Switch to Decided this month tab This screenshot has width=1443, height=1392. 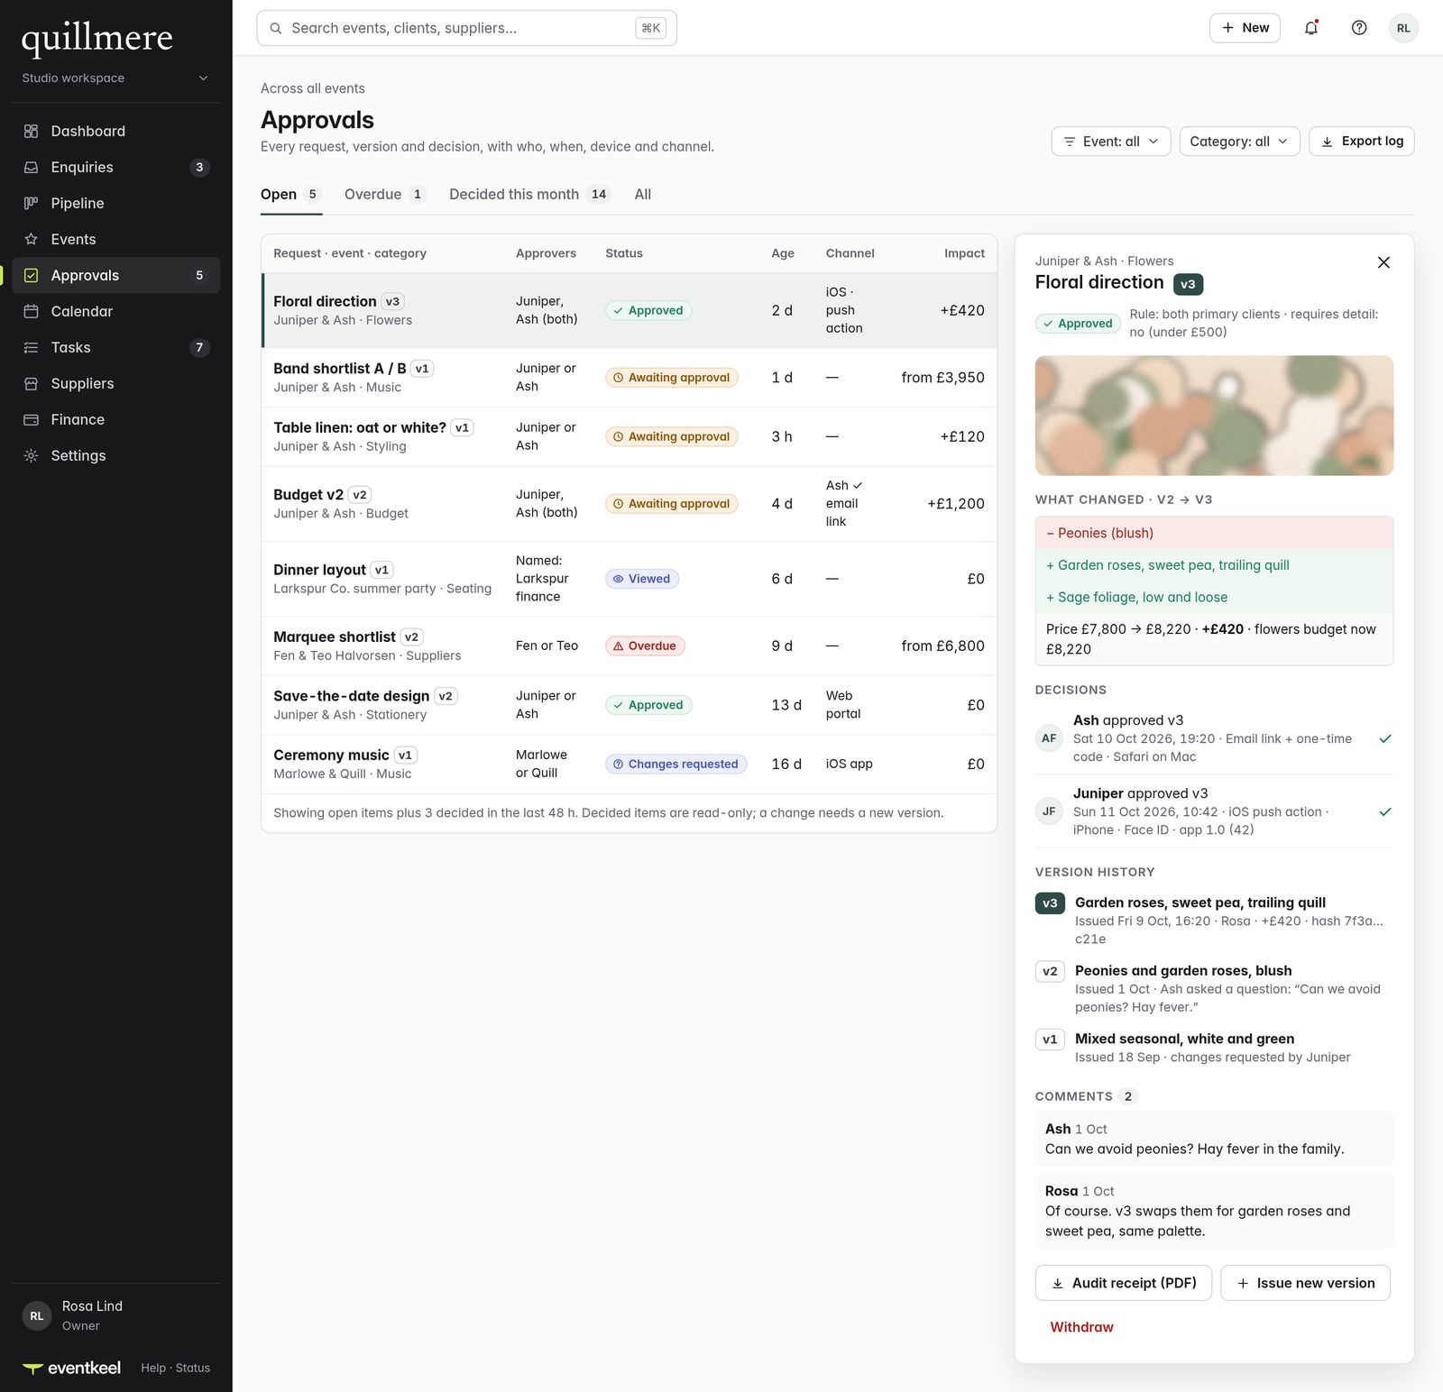pyautogui.click(x=530, y=194)
